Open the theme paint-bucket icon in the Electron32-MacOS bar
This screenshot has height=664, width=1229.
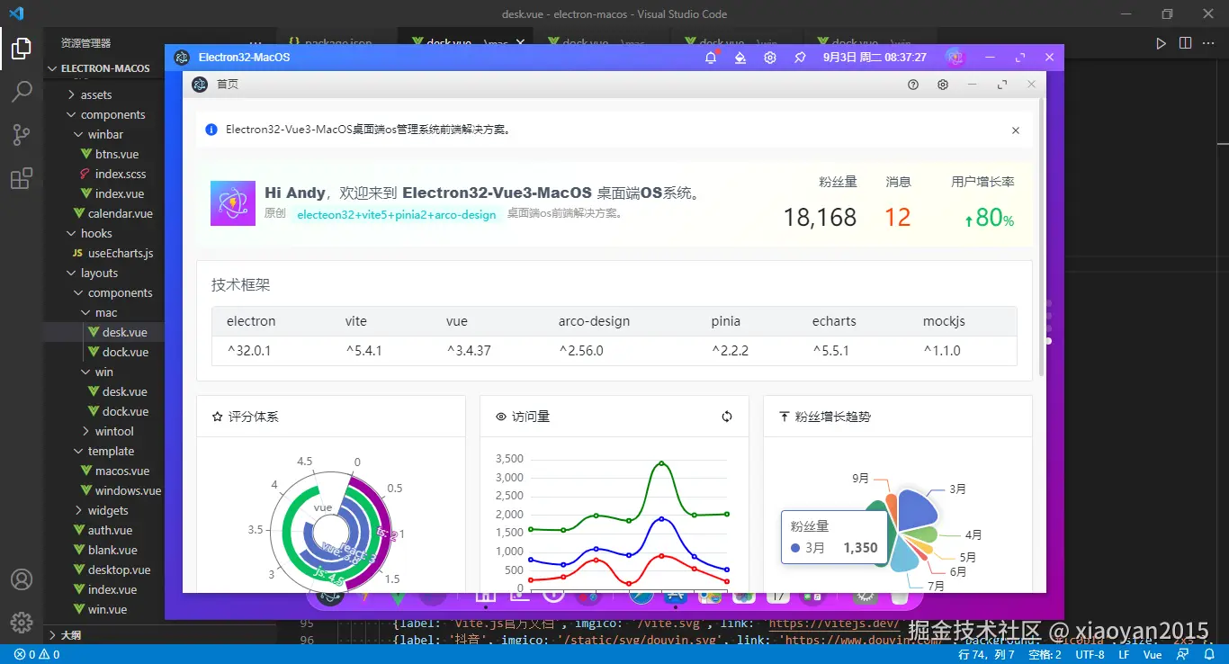point(740,58)
